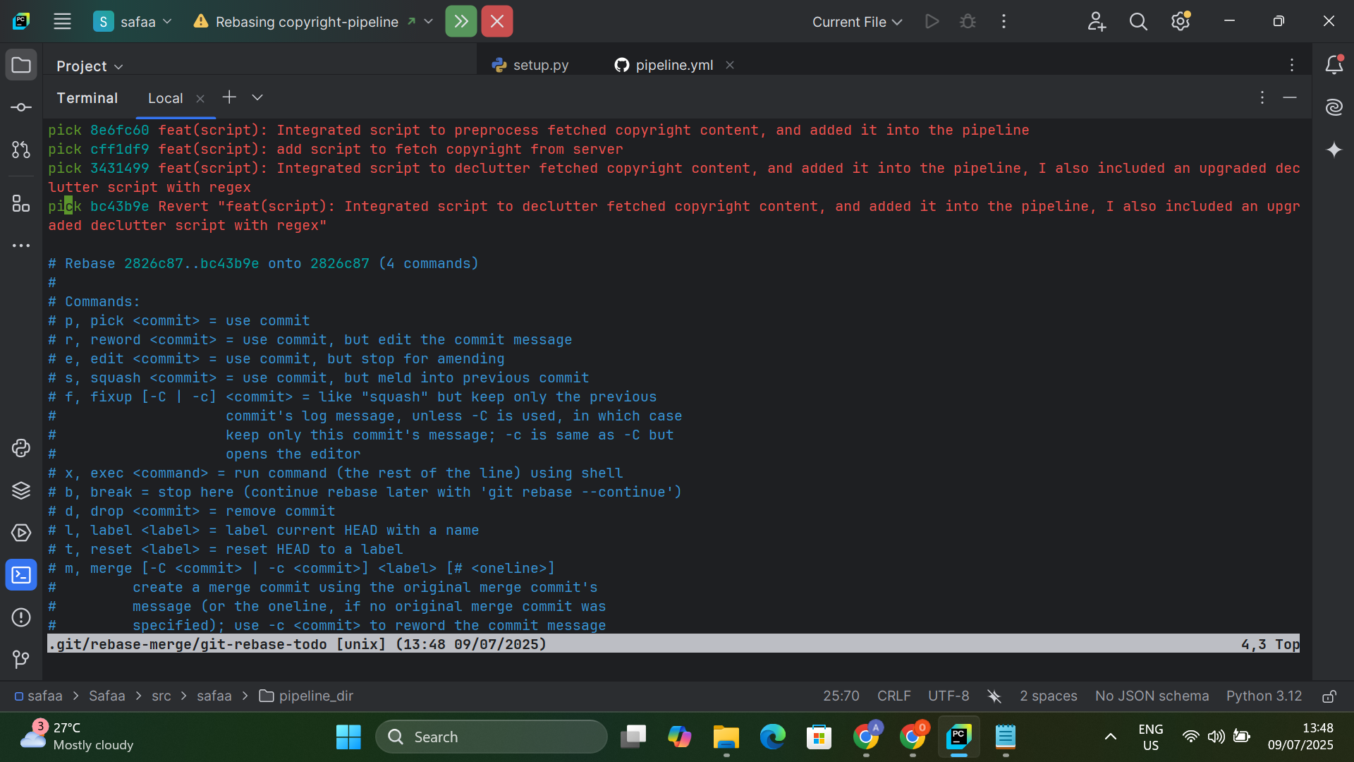The image size is (1354, 762).
Task: Open Microsoft Edge from the taskbar
Action: pos(772,737)
